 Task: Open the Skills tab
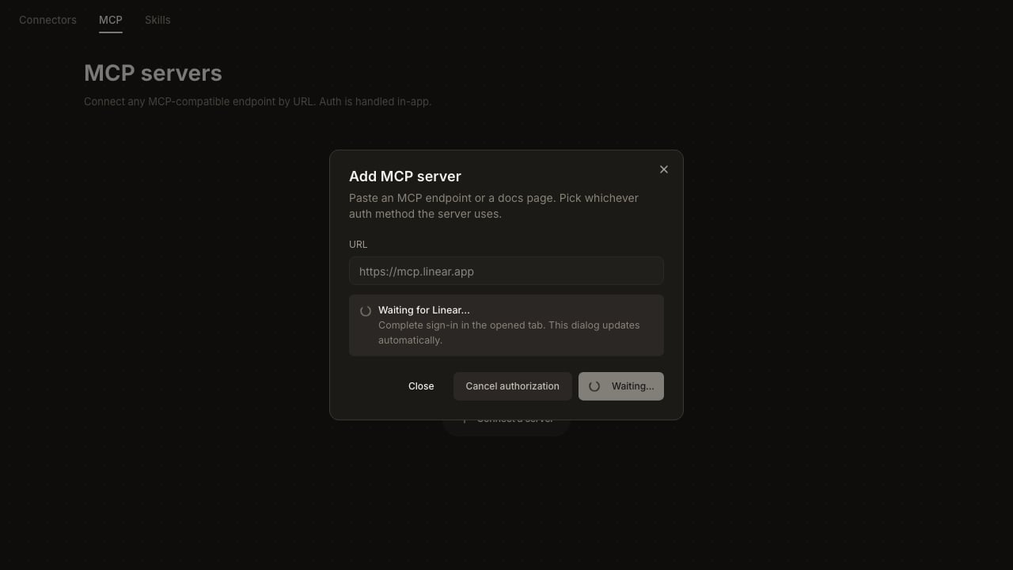click(x=157, y=20)
